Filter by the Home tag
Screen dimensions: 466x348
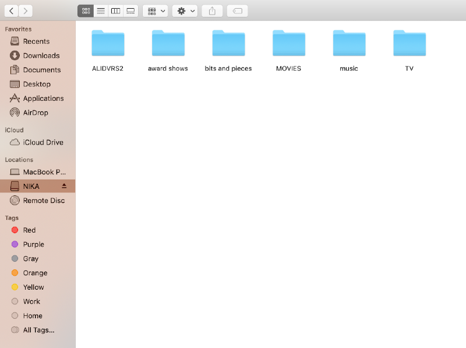click(x=38, y=316)
